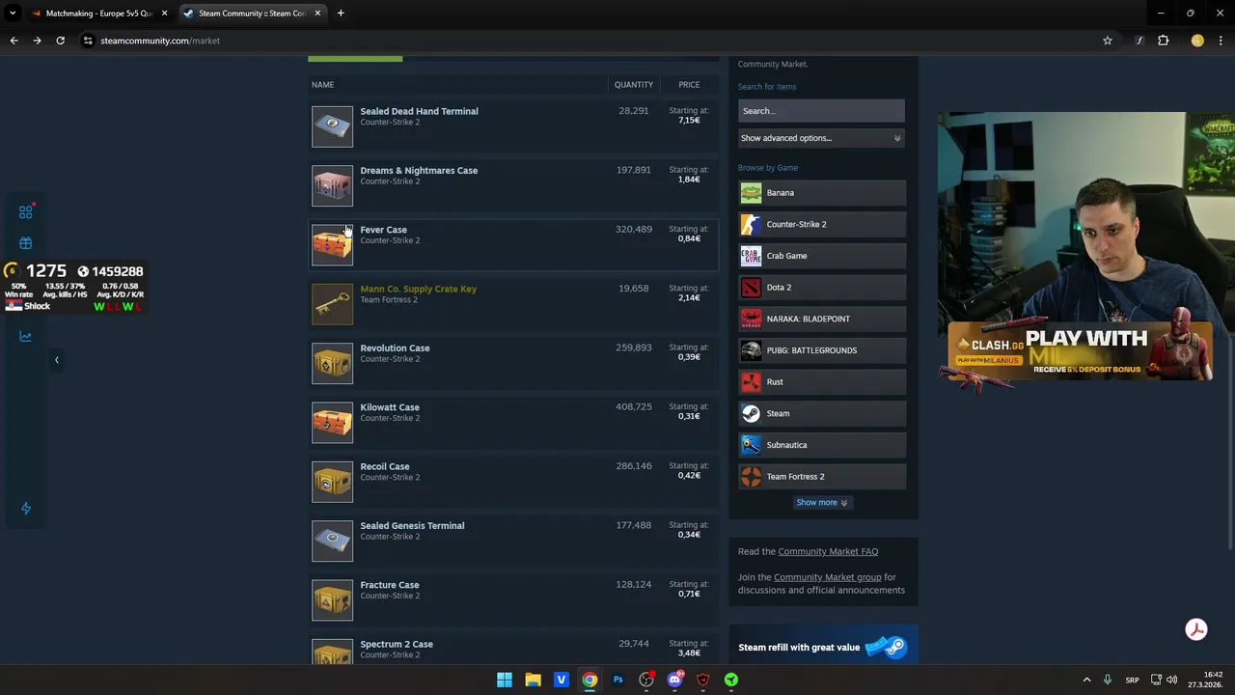1235x695 pixels.
Task: Open the view site information icon
Action: click(88, 41)
